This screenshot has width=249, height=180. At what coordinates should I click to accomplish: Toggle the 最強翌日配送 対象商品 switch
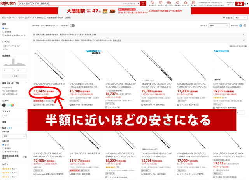pyautogui.click(x=25, y=157)
